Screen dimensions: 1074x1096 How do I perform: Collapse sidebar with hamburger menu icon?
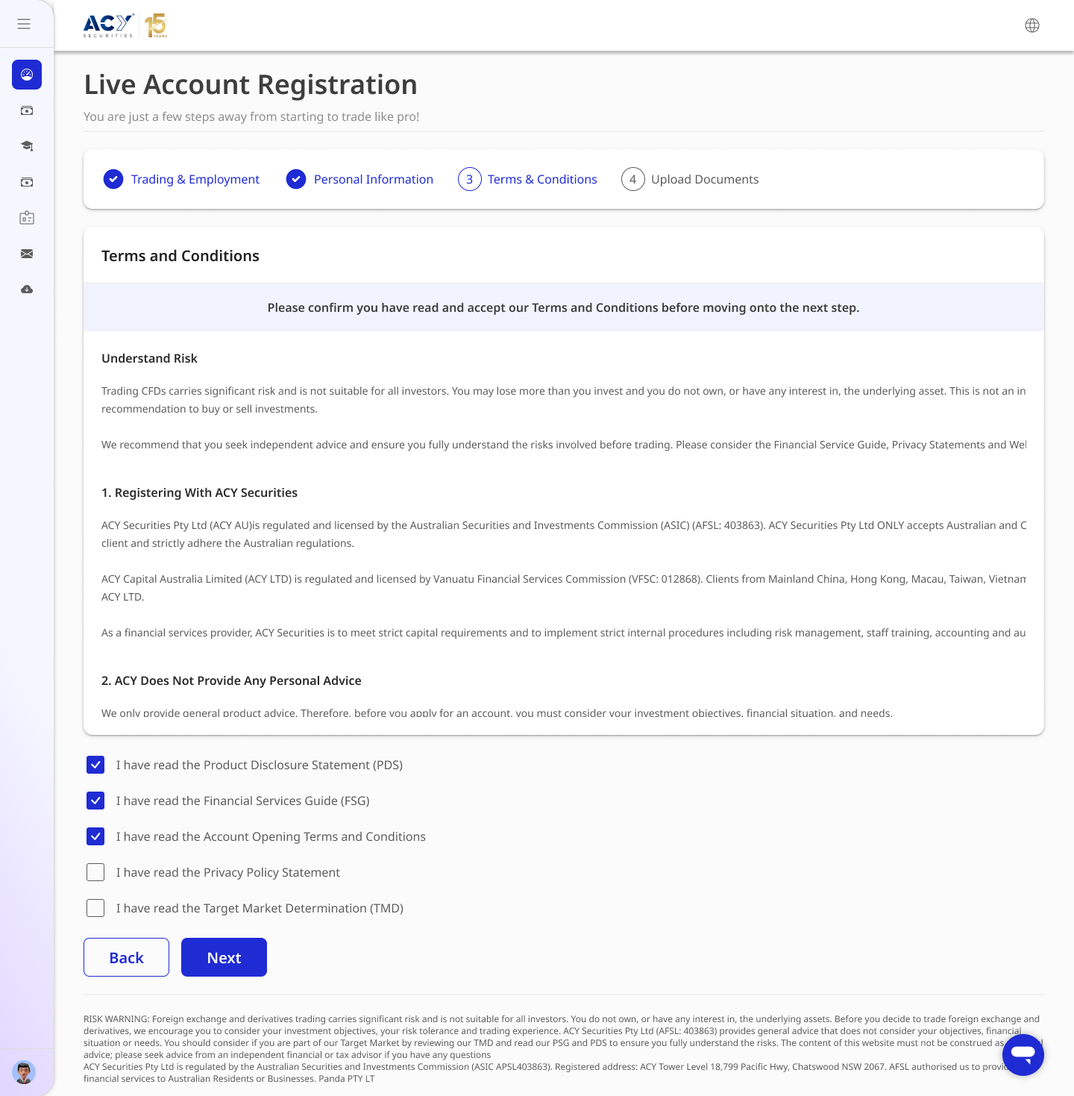[x=24, y=24]
